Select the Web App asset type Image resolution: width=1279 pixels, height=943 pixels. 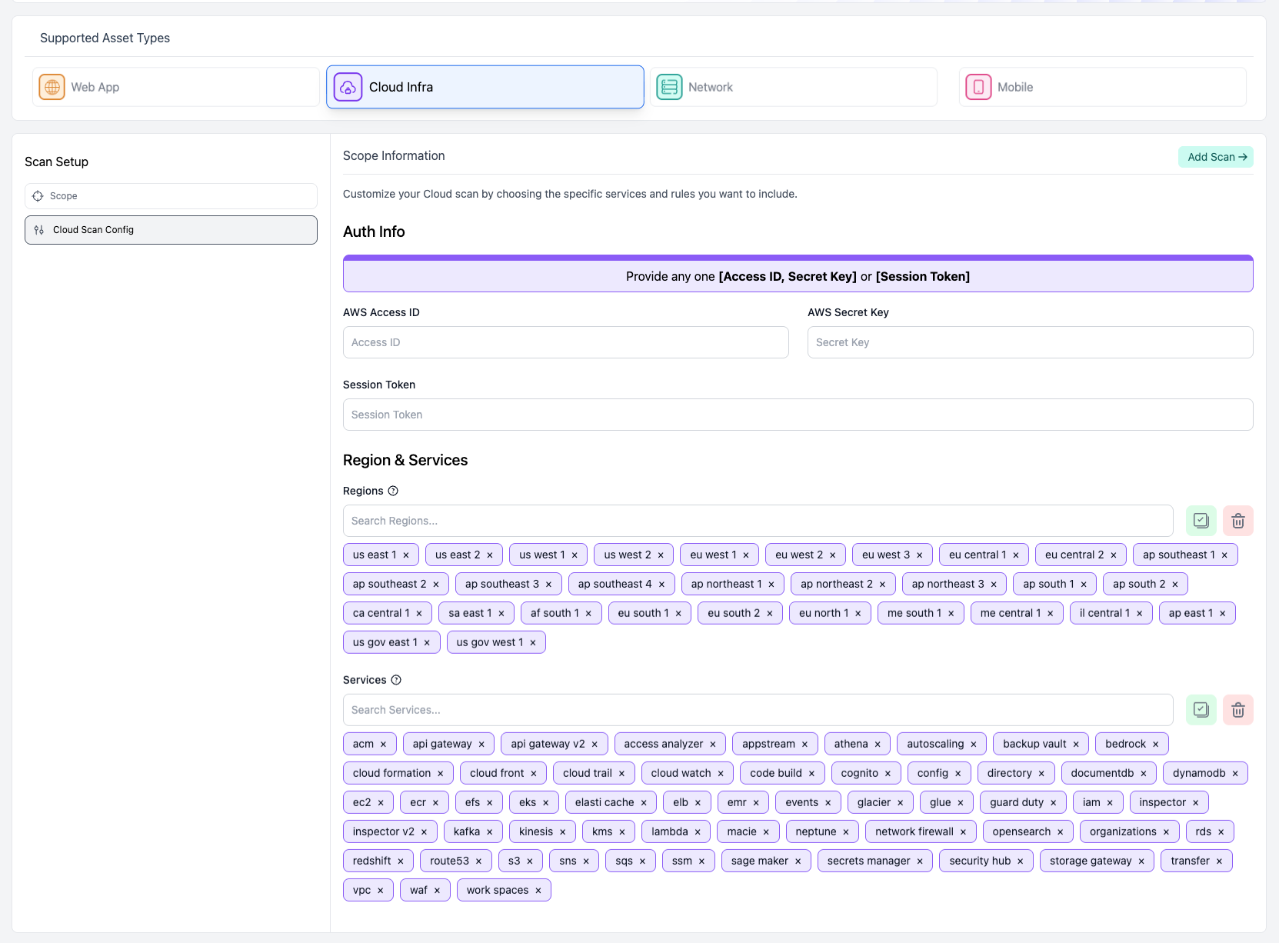point(175,87)
